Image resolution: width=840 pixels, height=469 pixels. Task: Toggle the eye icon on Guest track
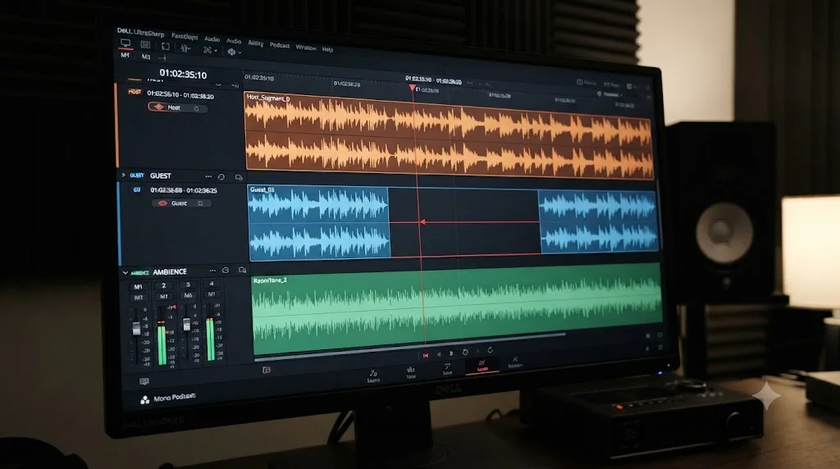[163, 203]
